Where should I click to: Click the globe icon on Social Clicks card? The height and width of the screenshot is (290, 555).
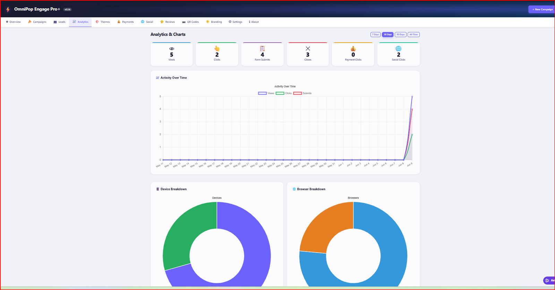(x=399, y=49)
